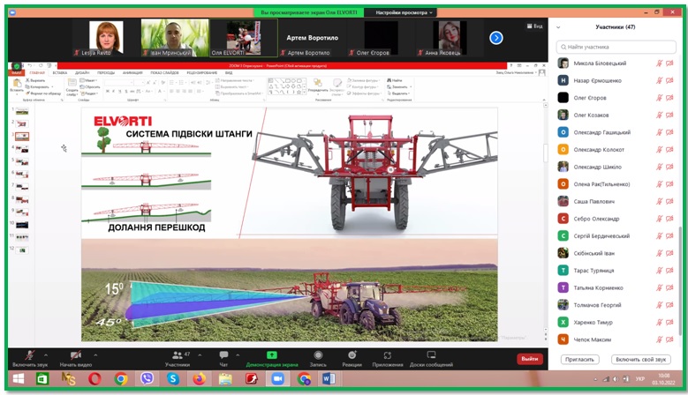688x395 pixels.
Task: Select Lesja Revto video thumbnail
Action: coord(106,38)
